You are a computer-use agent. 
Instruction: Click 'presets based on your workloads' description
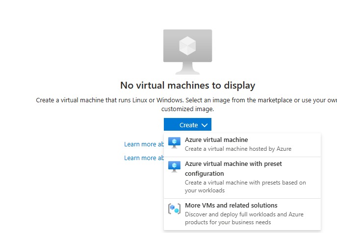(245, 186)
